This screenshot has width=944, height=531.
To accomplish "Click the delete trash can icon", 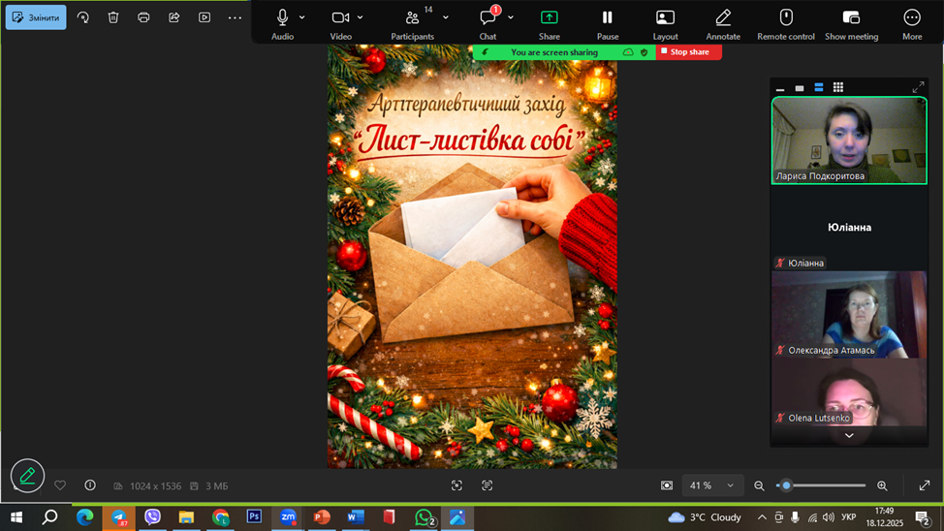I will [x=113, y=17].
